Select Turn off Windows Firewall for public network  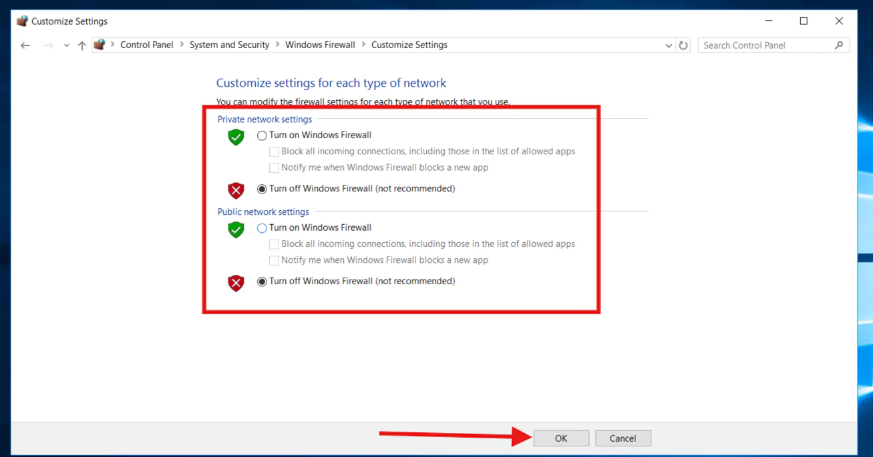[262, 282]
